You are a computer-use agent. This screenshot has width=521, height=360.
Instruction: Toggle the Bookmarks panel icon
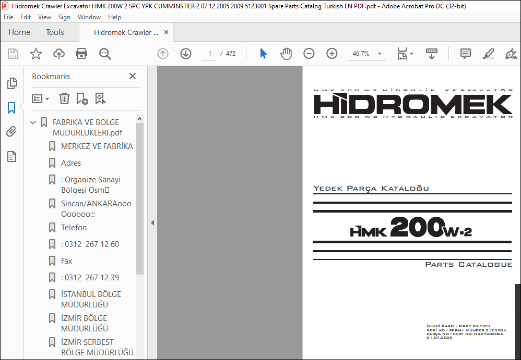coord(11,108)
